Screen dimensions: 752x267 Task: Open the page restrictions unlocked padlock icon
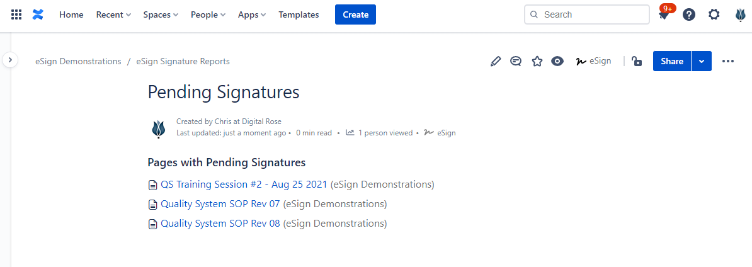click(x=637, y=61)
